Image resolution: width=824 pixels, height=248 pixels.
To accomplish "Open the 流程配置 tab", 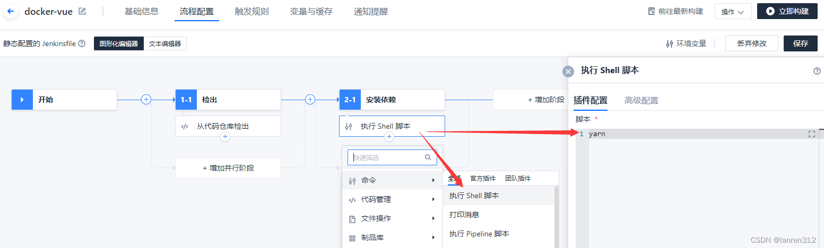I will tap(197, 11).
